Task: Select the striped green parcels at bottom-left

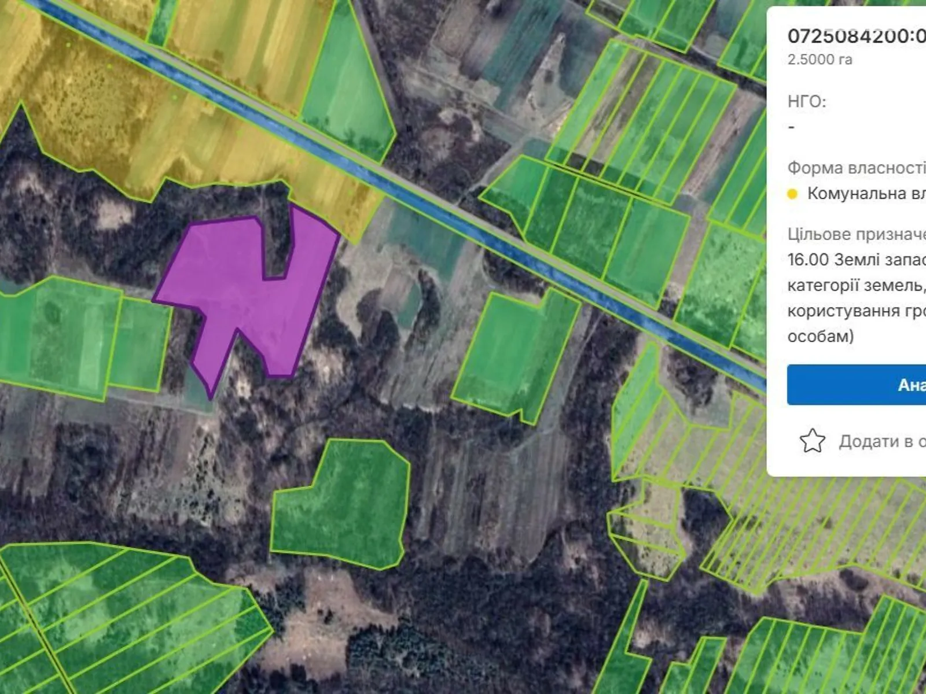Action: [x=127, y=619]
